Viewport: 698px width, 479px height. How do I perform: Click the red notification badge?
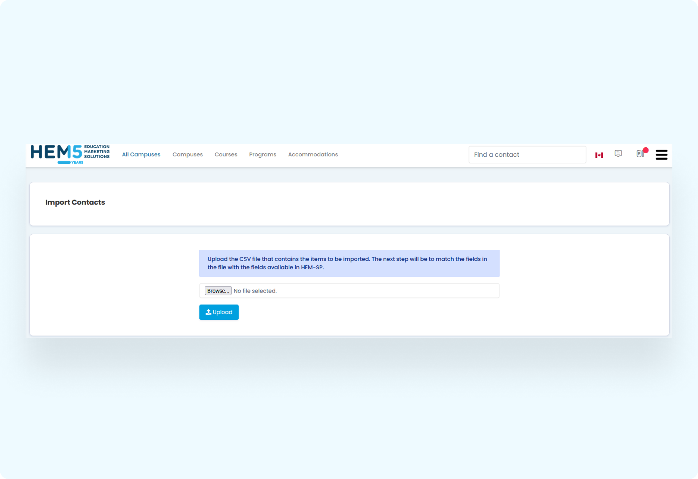tap(646, 150)
